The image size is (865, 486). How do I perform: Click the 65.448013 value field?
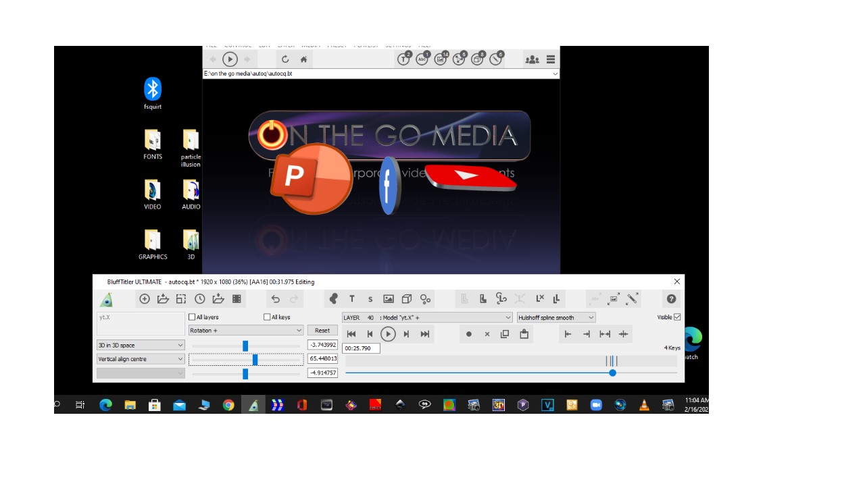point(322,359)
